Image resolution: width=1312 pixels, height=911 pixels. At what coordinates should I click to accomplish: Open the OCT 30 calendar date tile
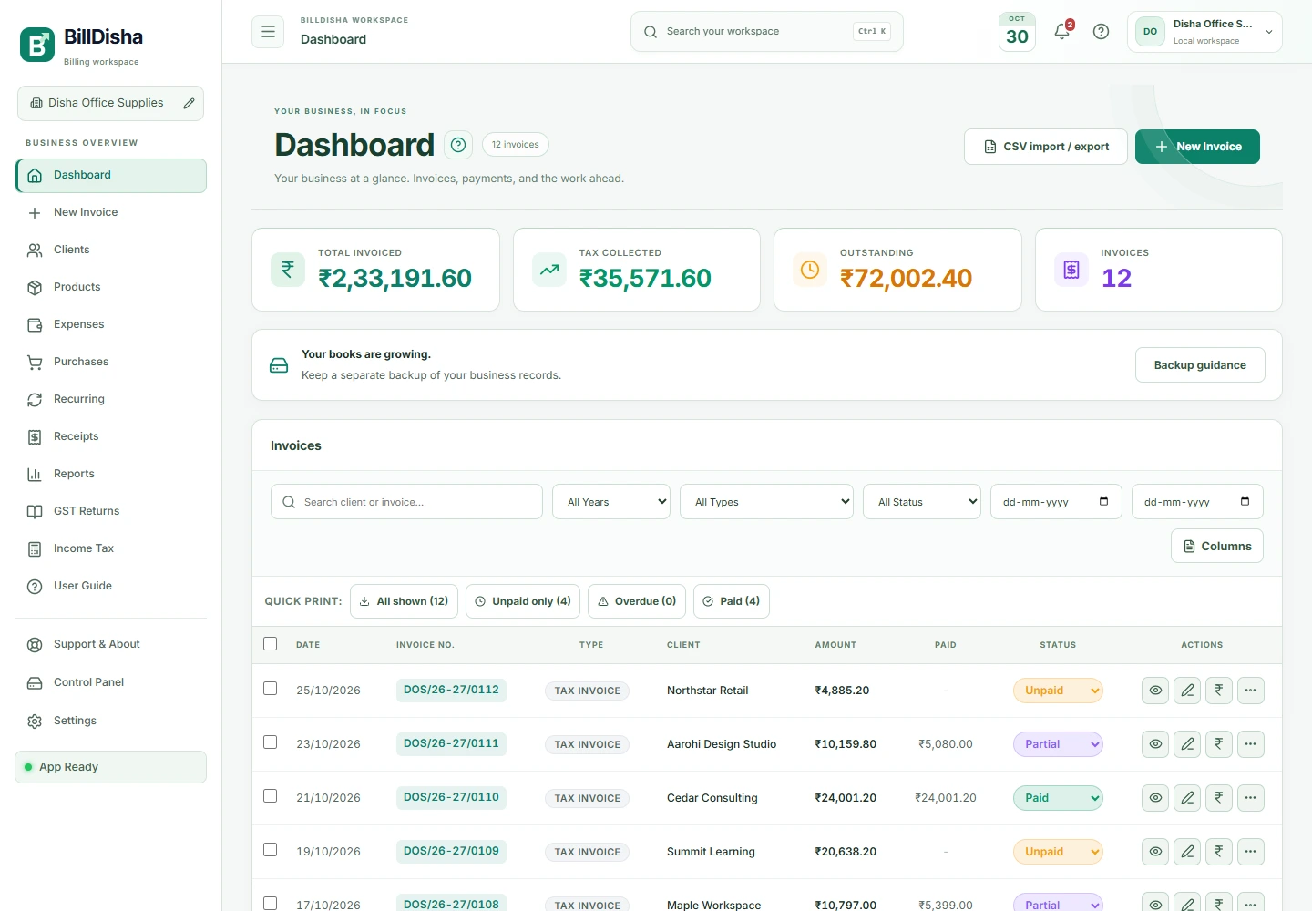coord(1017,32)
